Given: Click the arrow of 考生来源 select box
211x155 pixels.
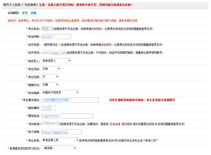Looking at the screenshot, I should pyautogui.click(x=77, y=140).
